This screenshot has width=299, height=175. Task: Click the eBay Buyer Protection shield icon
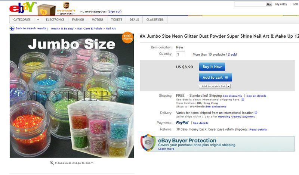point(148,143)
